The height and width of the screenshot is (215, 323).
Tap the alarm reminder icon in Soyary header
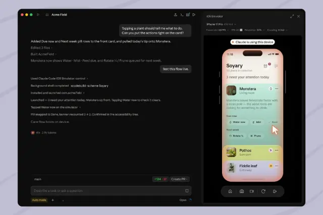[x=265, y=66]
